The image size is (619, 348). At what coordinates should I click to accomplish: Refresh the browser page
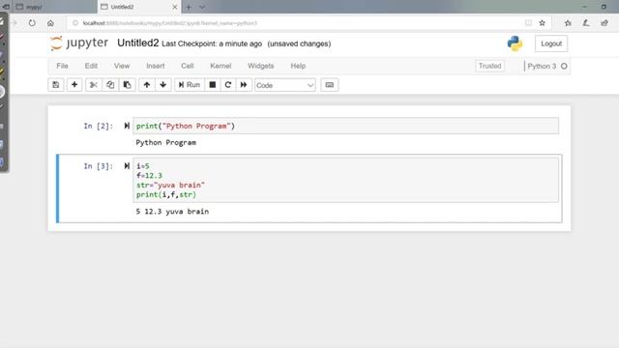[x=32, y=23]
